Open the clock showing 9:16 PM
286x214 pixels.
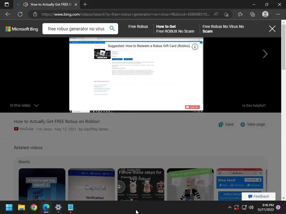[266, 207]
